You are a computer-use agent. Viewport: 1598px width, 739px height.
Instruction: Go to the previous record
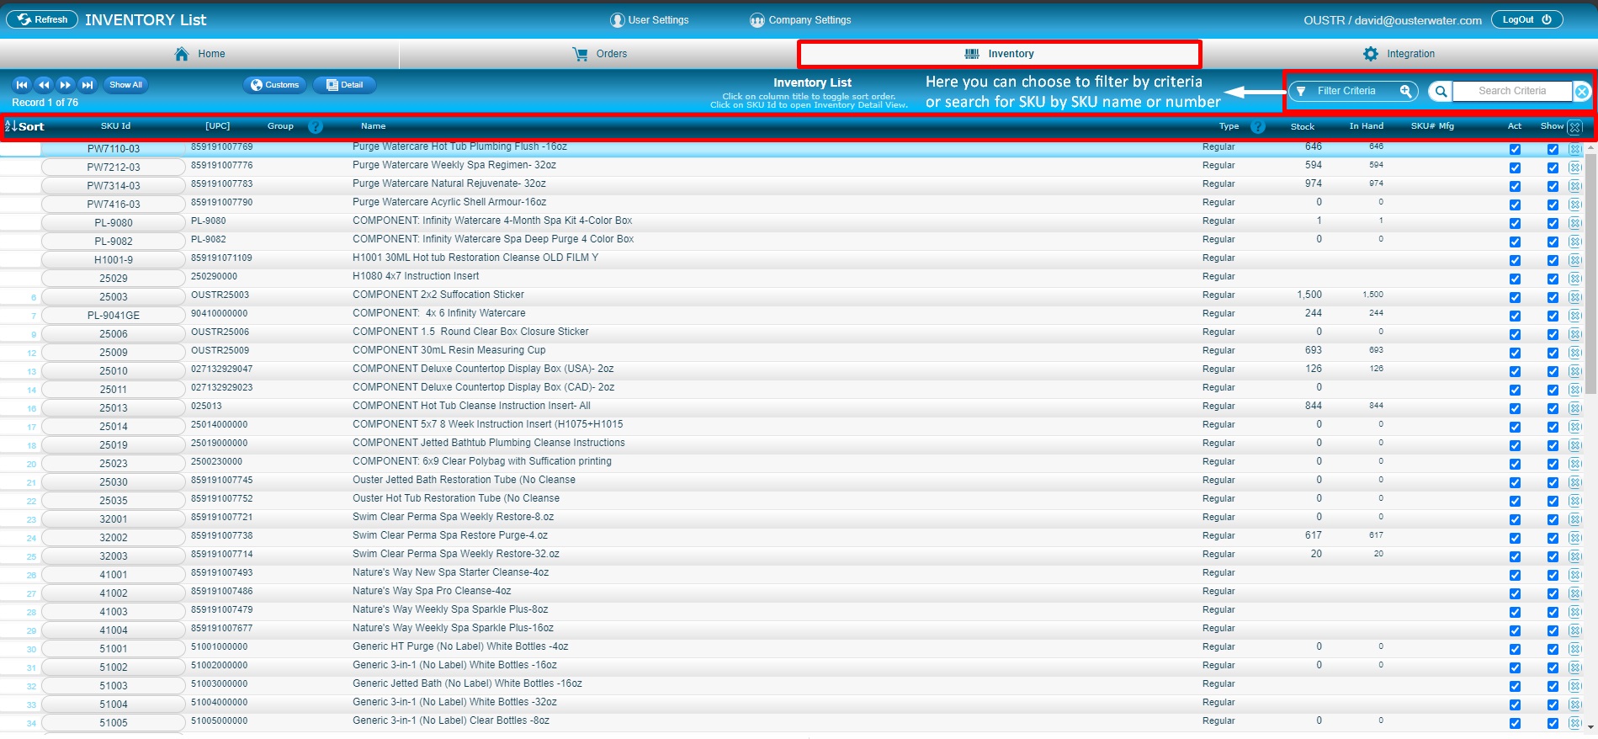point(44,85)
